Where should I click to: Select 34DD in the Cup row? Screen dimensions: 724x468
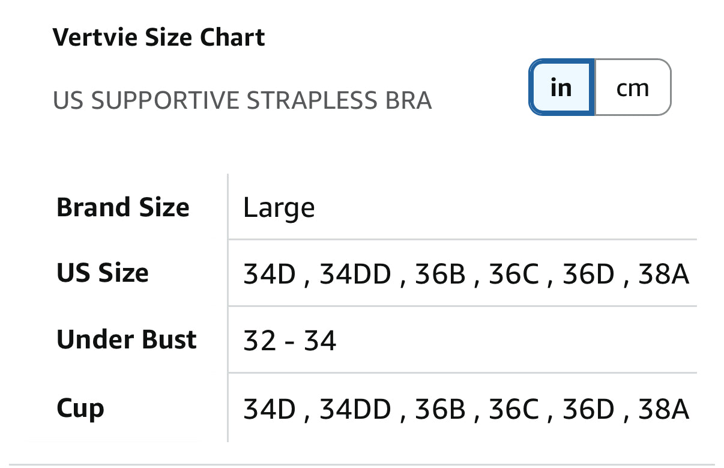click(x=355, y=410)
